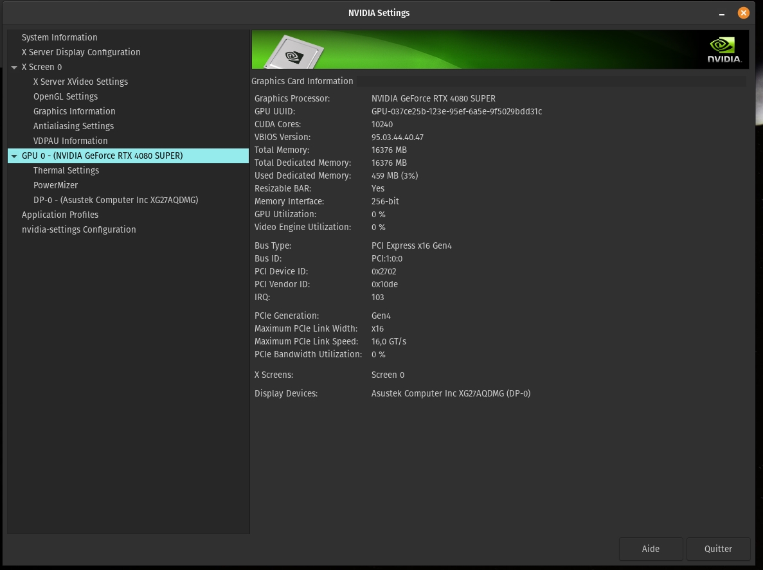Select PowerMizer in sidebar
Screen dimensions: 763x570
pos(55,185)
